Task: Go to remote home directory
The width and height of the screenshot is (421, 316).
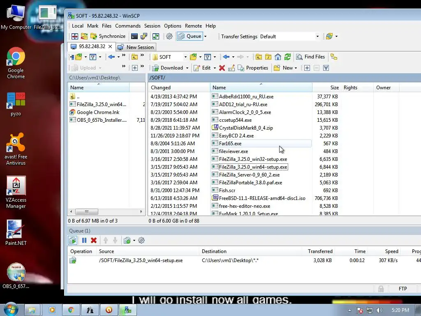Action: [278, 57]
